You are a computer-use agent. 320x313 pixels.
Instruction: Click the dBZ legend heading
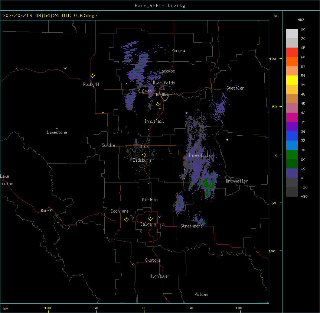(x=301, y=20)
